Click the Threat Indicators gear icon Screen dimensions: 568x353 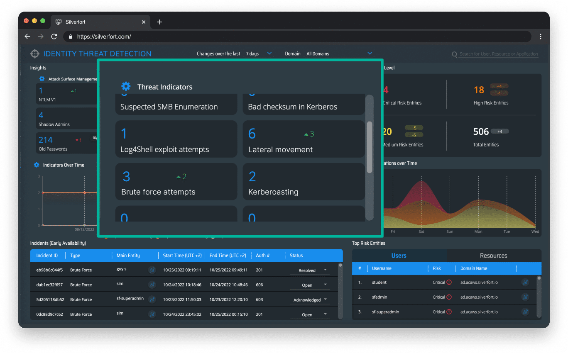point(126,86)
